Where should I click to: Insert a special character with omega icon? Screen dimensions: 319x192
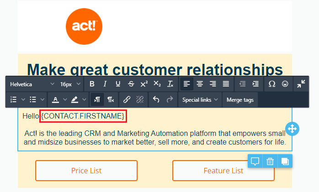click(x=272, y=84)
